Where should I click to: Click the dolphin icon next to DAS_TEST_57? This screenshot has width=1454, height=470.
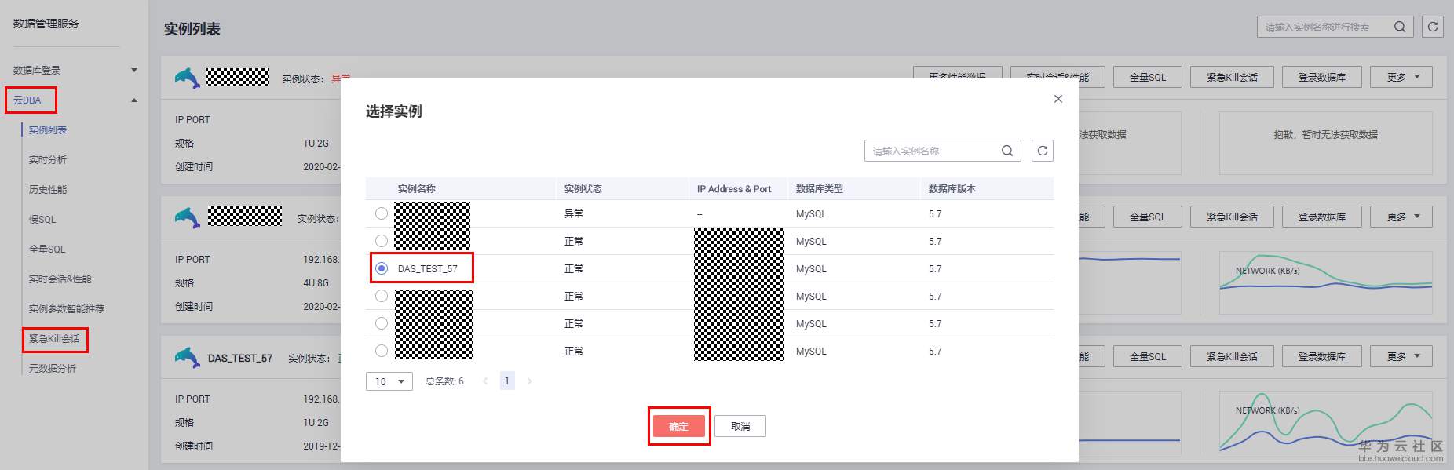click(187, 358)
